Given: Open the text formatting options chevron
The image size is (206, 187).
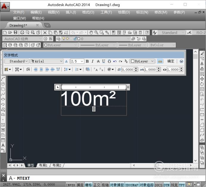Looking at the screenshot, I should (x=181, y=61).
